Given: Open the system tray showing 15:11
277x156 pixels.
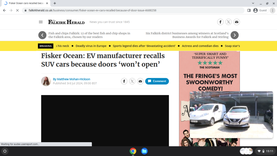Looking at the screenshot, I should coord(265,151).
